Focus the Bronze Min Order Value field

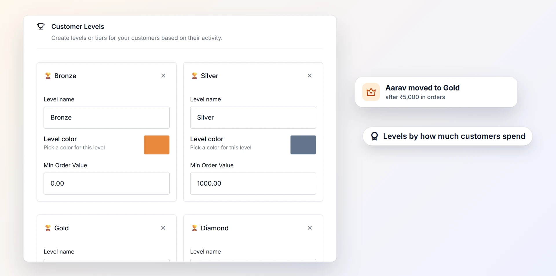point(107,184)
